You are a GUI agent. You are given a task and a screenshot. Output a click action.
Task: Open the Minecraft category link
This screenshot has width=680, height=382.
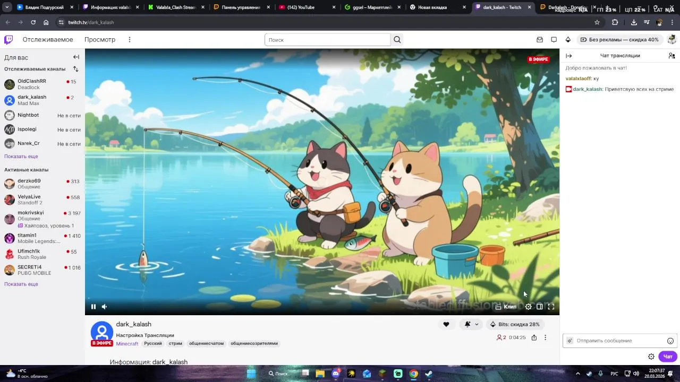pos(127,344)
